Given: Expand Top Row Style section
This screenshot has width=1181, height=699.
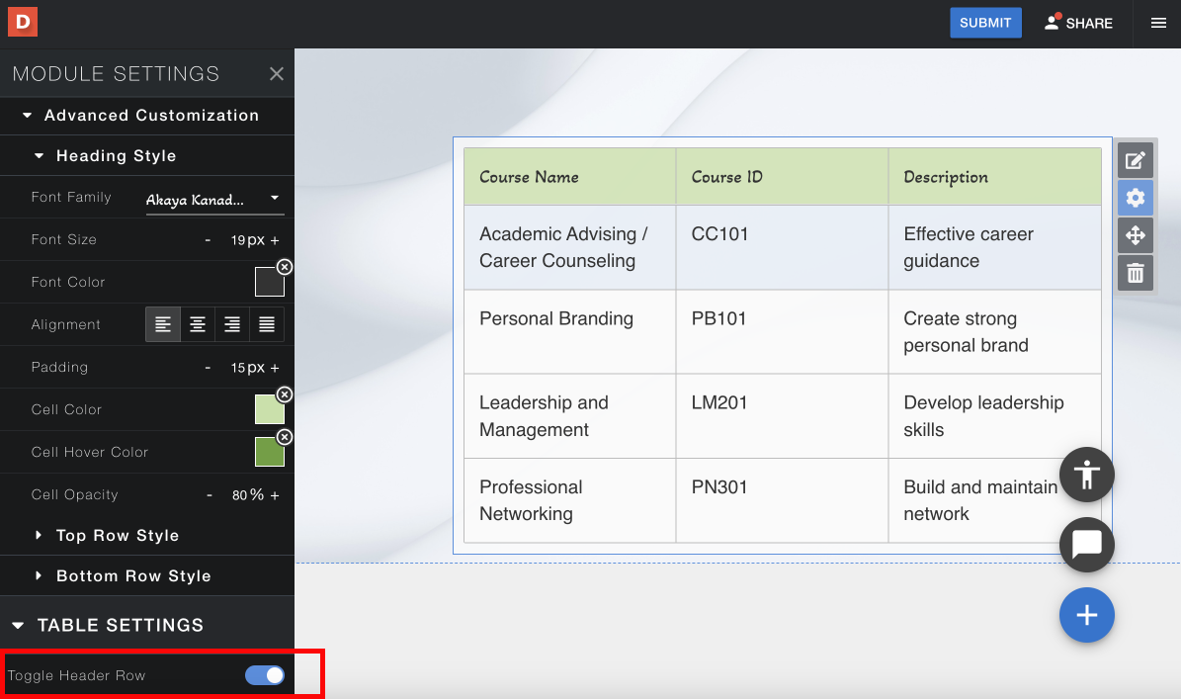Looking at the screenshot, I should 117,536.
